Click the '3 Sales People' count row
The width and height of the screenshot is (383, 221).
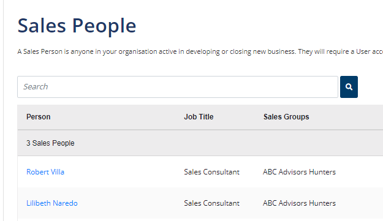(200, 143)
